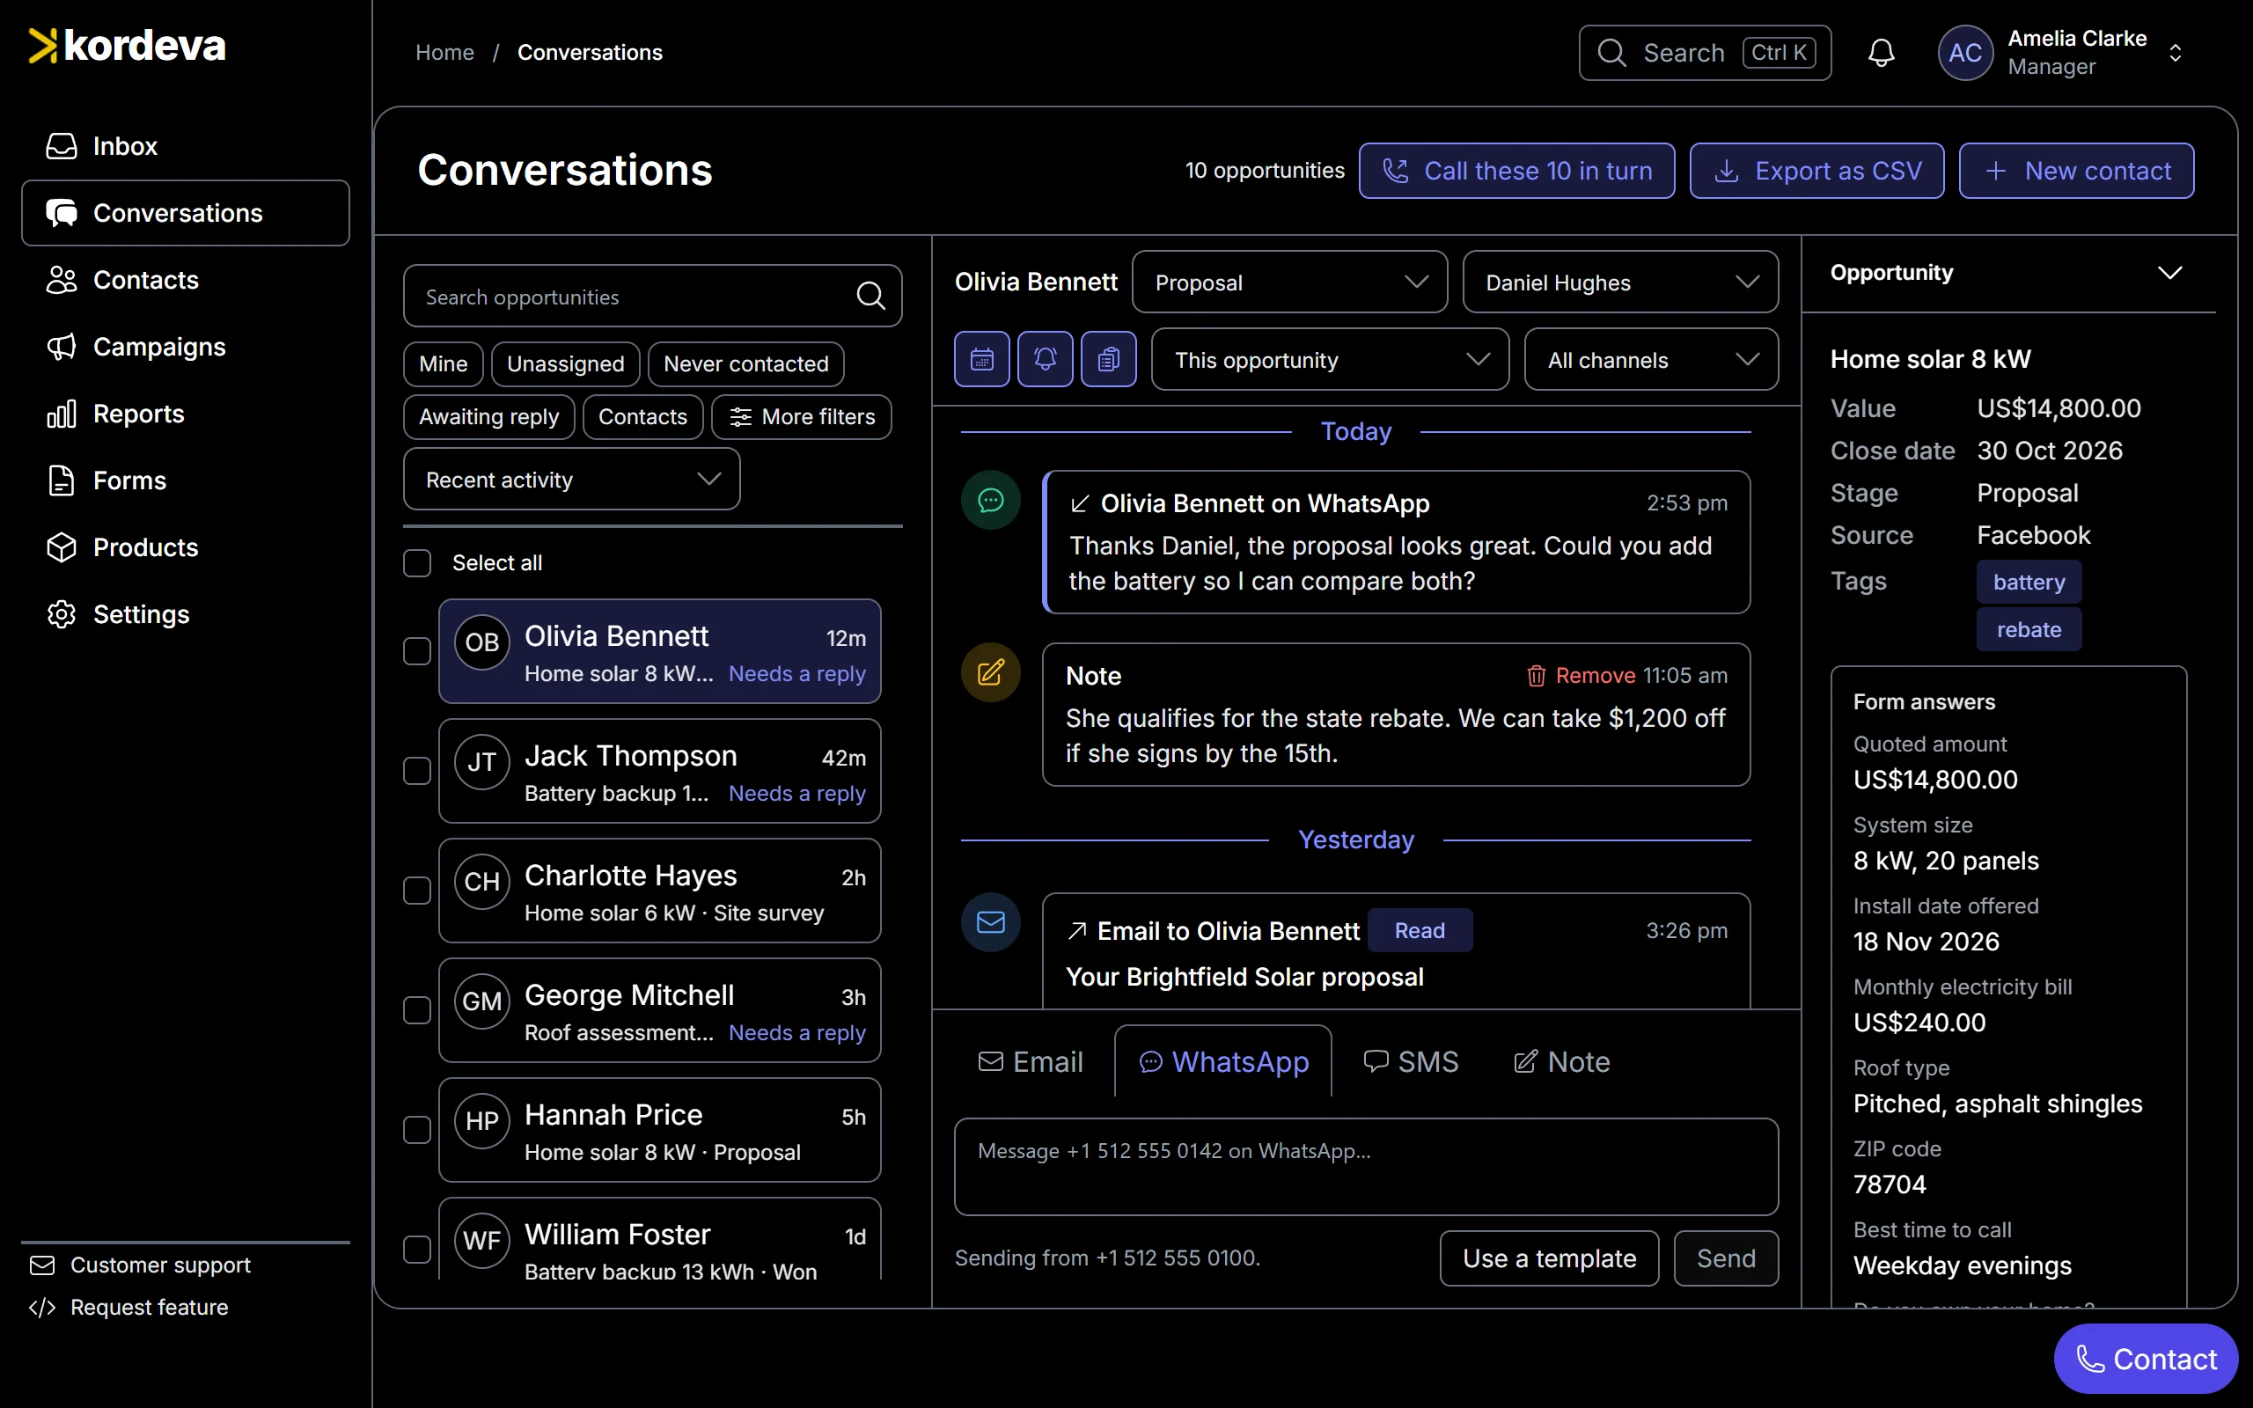Viewport: 2253px width, 1408px height.
Task: Click New contact button
Action: pos(2076,171)
